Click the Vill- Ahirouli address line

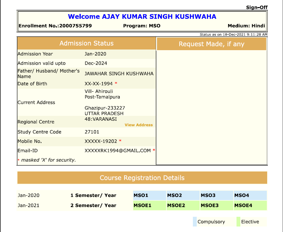click(99, 91)
